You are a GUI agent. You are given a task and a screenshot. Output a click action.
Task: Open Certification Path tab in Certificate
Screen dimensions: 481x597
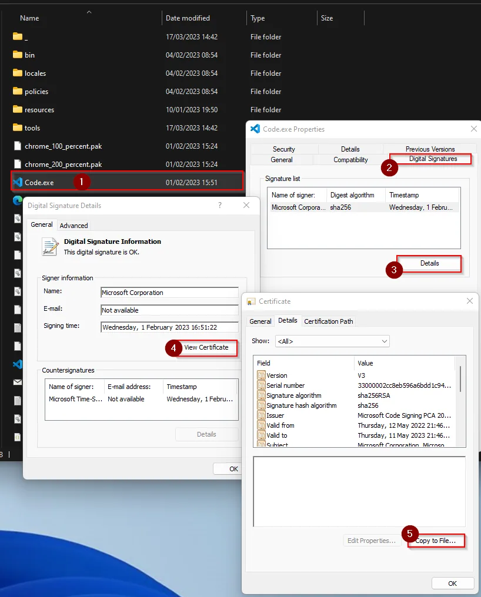(329, 321)
